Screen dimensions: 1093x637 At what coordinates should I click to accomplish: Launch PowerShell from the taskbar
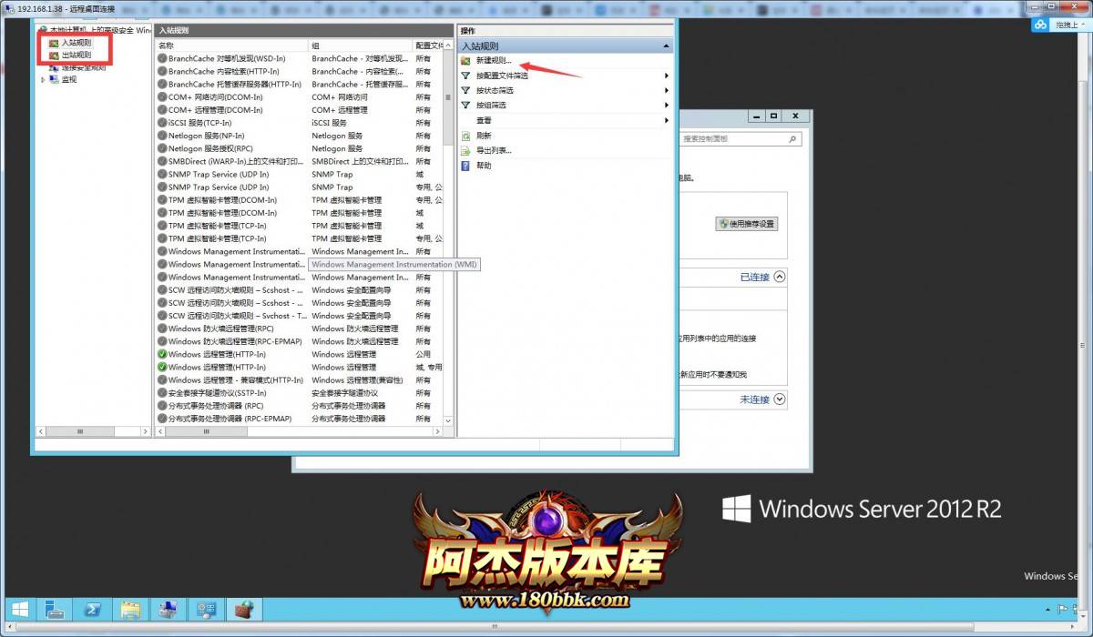[x=93, y=609]
